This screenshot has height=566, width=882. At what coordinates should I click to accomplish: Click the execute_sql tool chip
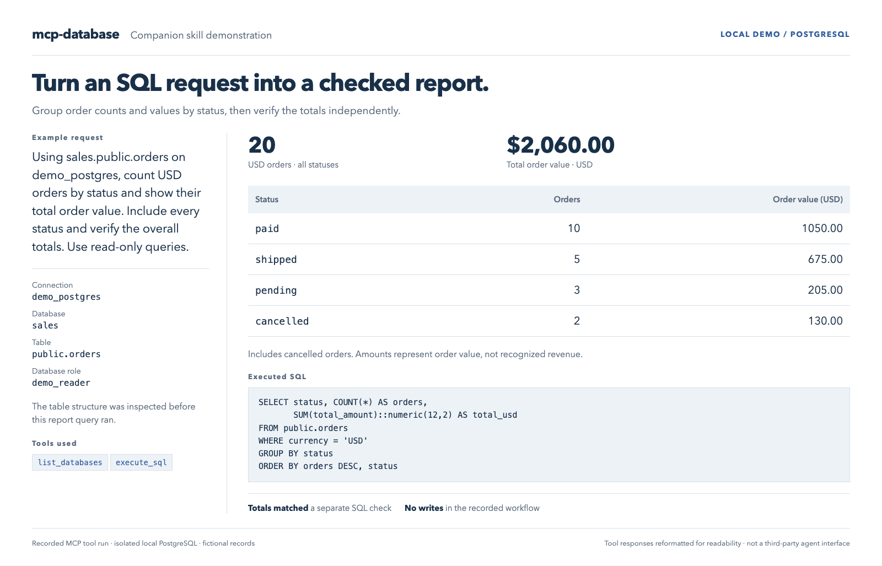coord(141,462)
